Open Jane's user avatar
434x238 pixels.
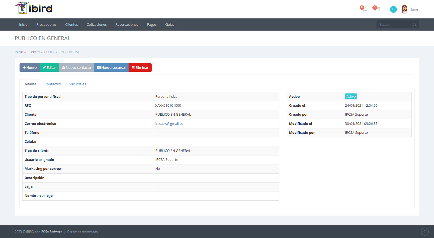pos(404,9)
